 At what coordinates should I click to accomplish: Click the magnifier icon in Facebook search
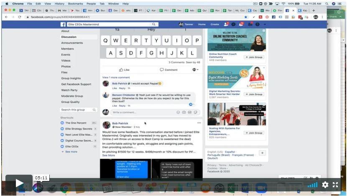[153, 24]
